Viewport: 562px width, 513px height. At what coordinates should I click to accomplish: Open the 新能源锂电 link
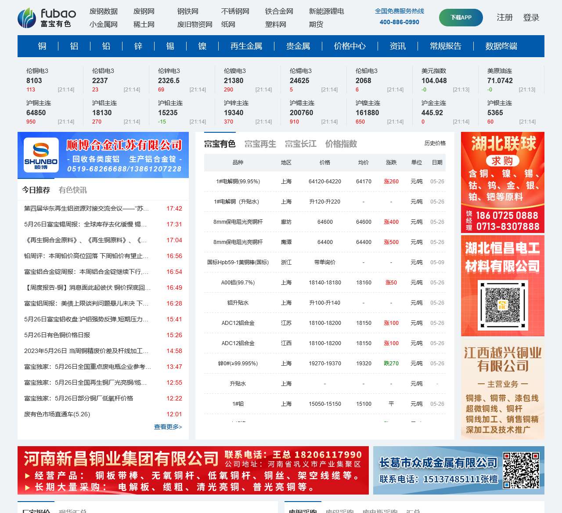327,11
